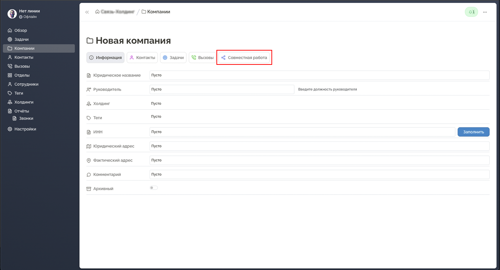This screenshot has height=270, width=500.
Task: Open the Холдинги section
Action: tap(22, 102)
